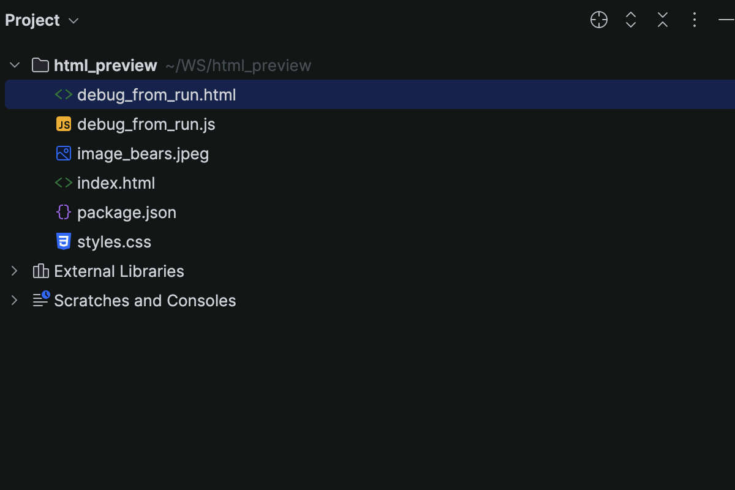The image size is (735, 490).
Task: Select the package.json file
Action: pos(127,212)
